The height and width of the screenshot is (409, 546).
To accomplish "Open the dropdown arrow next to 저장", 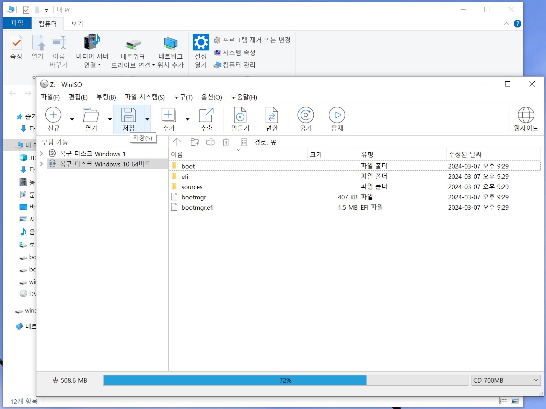I will click(147, 119).
